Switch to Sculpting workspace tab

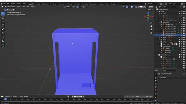45,4
